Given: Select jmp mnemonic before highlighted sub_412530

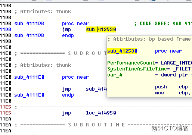Looking at the screenshot, I should (x=66, y=30).
